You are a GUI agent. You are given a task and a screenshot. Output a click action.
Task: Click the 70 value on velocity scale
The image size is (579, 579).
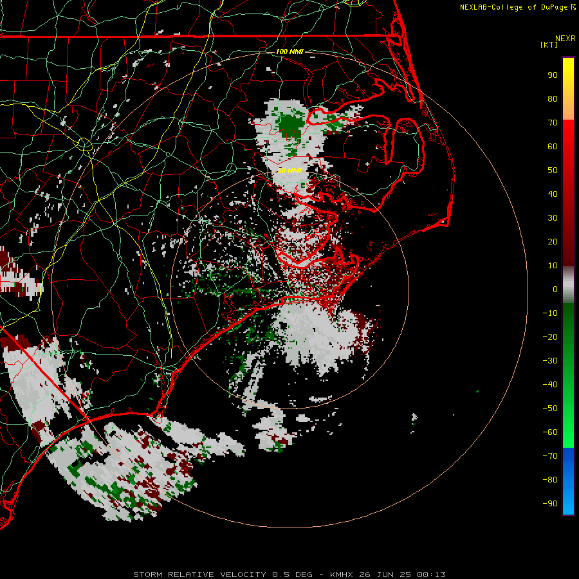553,123
